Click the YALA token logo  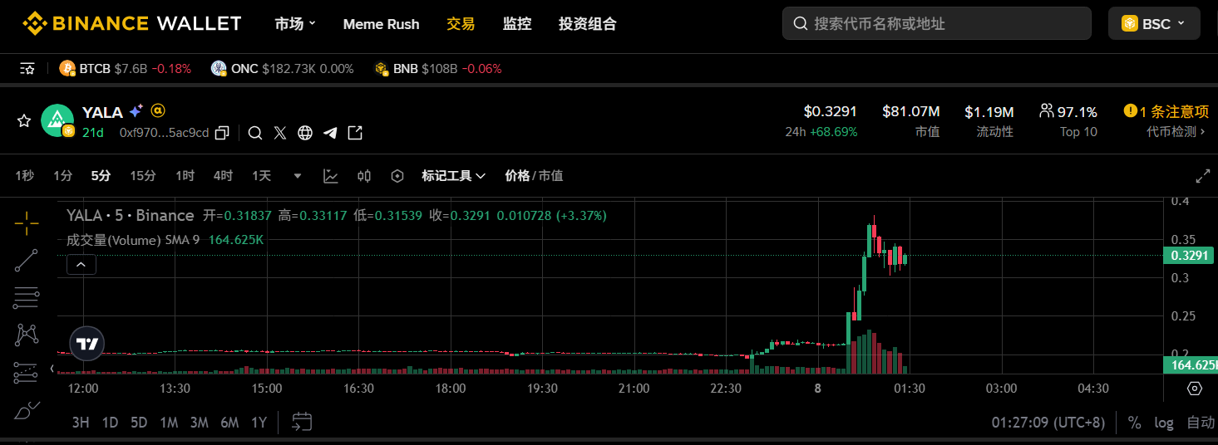[x=58, y=121]
